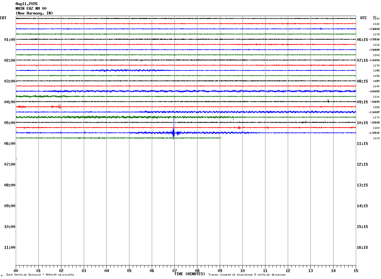Click the 01:00 CDT time label
The image size is (381, 279).
pyautogui.click(x=9, y=40)
